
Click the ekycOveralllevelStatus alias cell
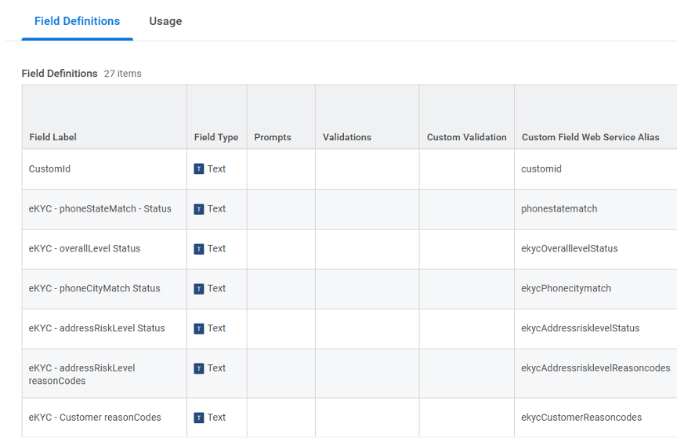click(570, 249)
